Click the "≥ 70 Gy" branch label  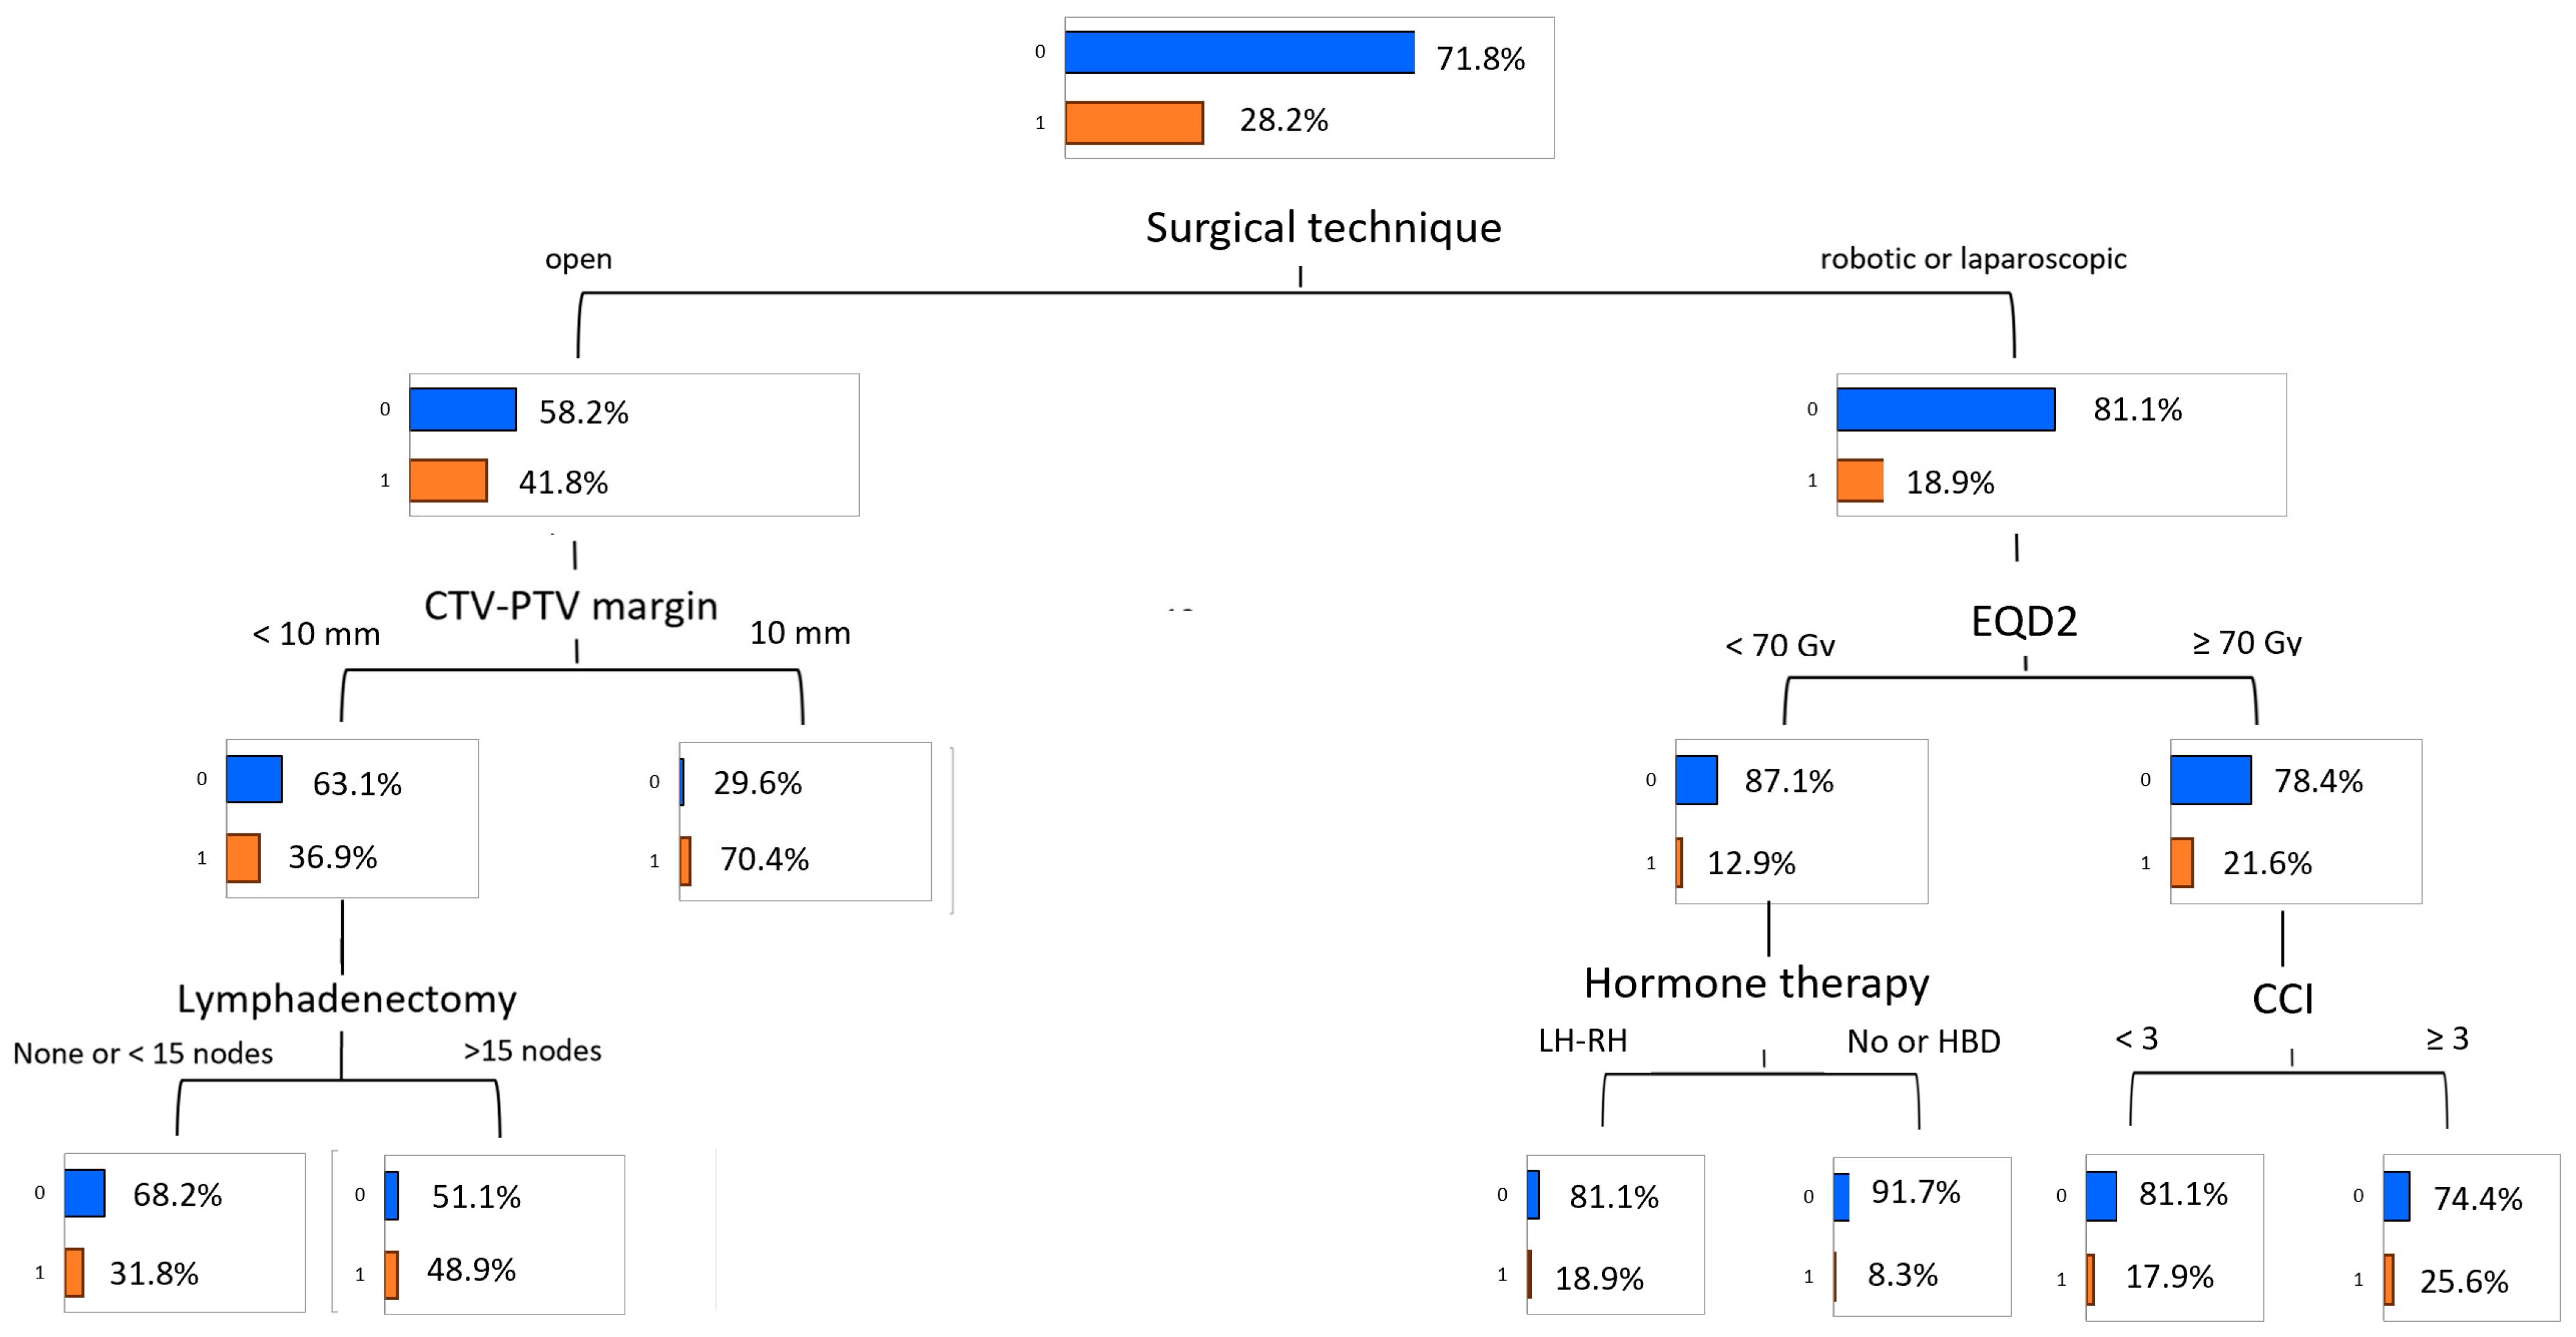tap(2247, 643)
